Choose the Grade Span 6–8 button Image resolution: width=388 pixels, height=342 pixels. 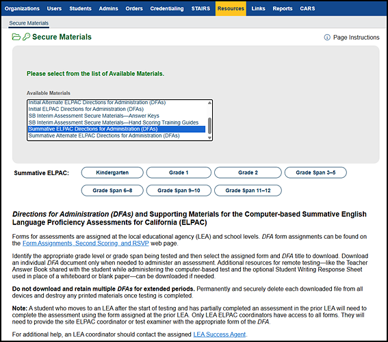point(112,190)
